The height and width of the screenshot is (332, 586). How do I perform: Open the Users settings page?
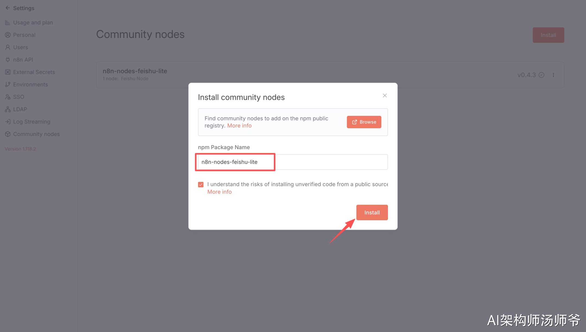click(20, 47)
